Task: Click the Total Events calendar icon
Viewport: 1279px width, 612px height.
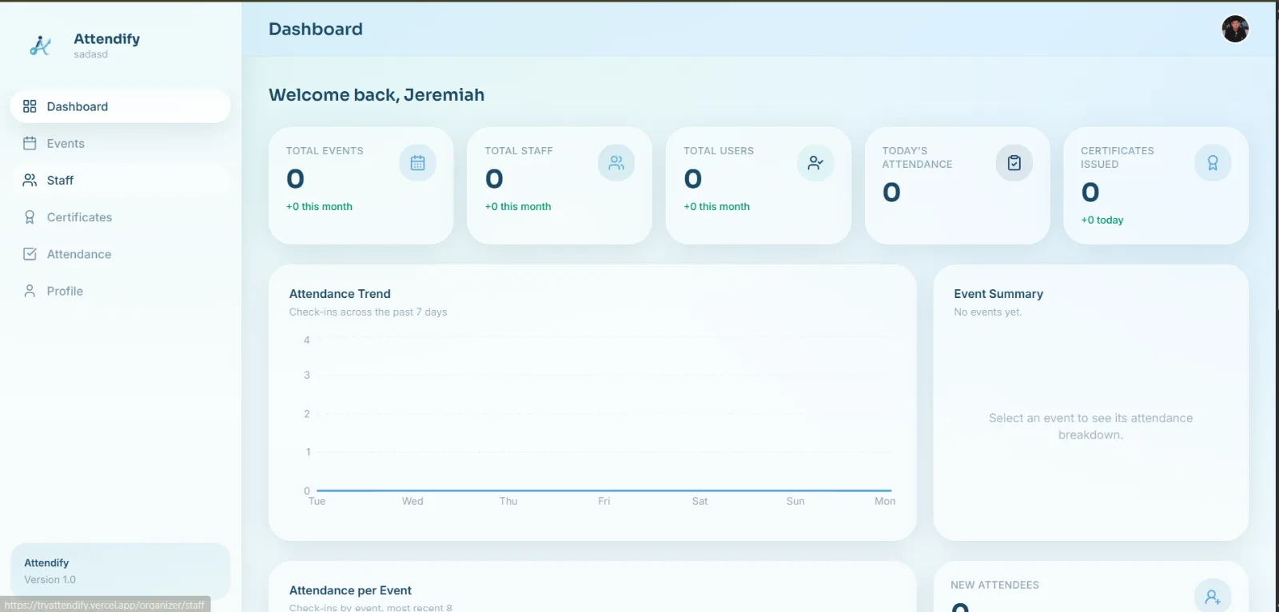Action: click(417, 163)
